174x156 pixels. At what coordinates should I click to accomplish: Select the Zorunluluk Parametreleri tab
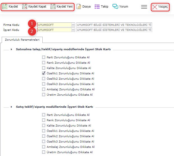click(x=22, y=40)
